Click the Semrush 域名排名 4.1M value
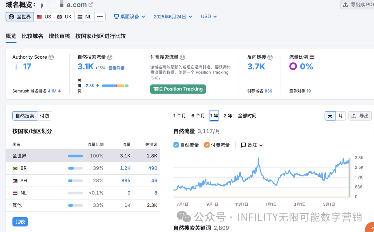Image resolution: width=374 pixels, height=232 pixels. [x=52, y=91]
